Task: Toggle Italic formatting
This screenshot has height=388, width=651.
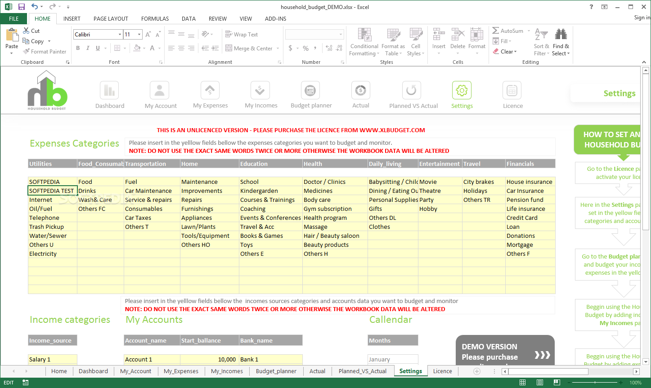Action: (x=88, y=48)
